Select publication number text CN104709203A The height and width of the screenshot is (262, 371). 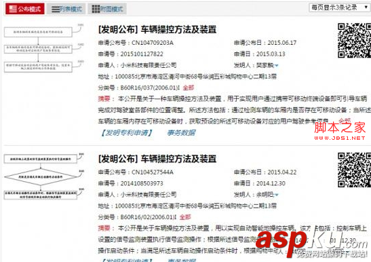pos(153,43)
